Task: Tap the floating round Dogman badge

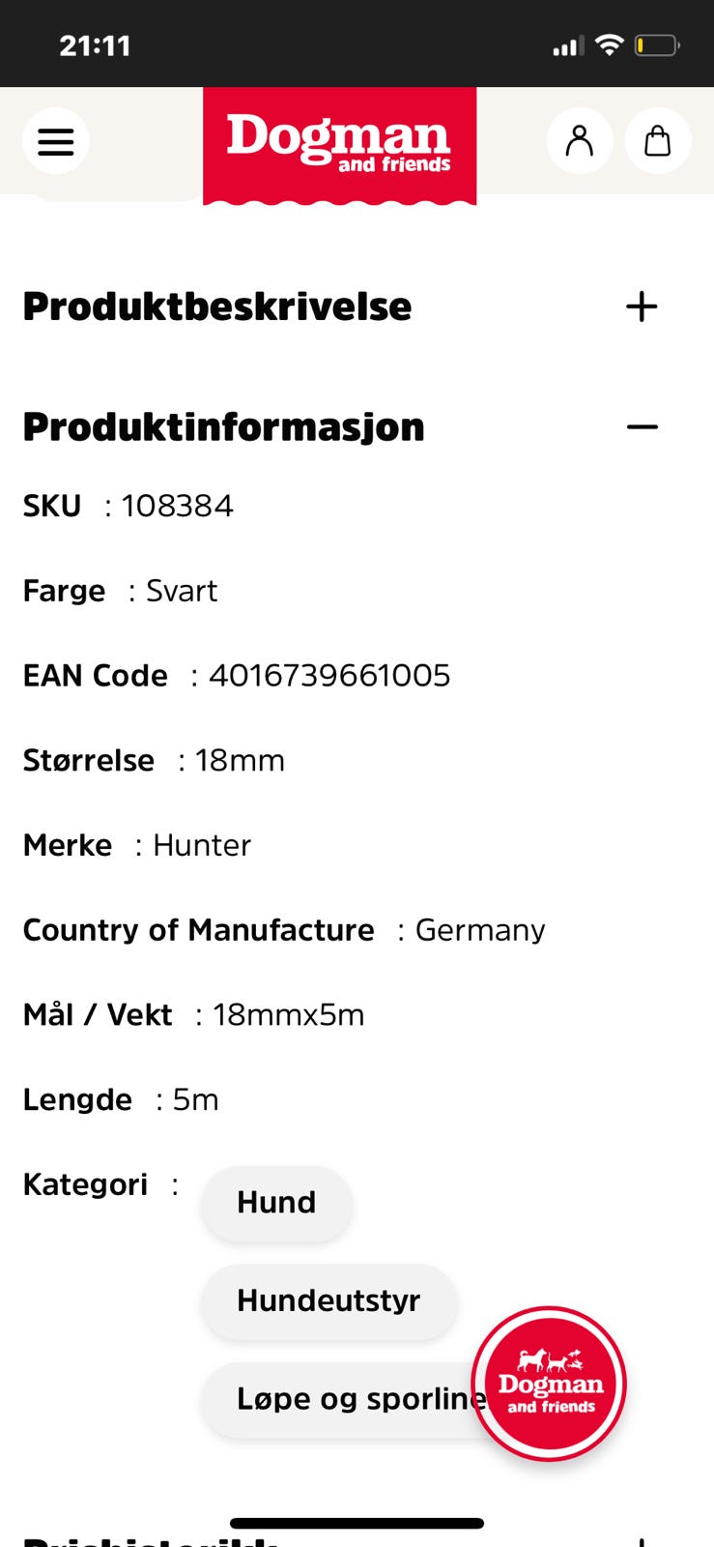Action: pos(550,1384)
